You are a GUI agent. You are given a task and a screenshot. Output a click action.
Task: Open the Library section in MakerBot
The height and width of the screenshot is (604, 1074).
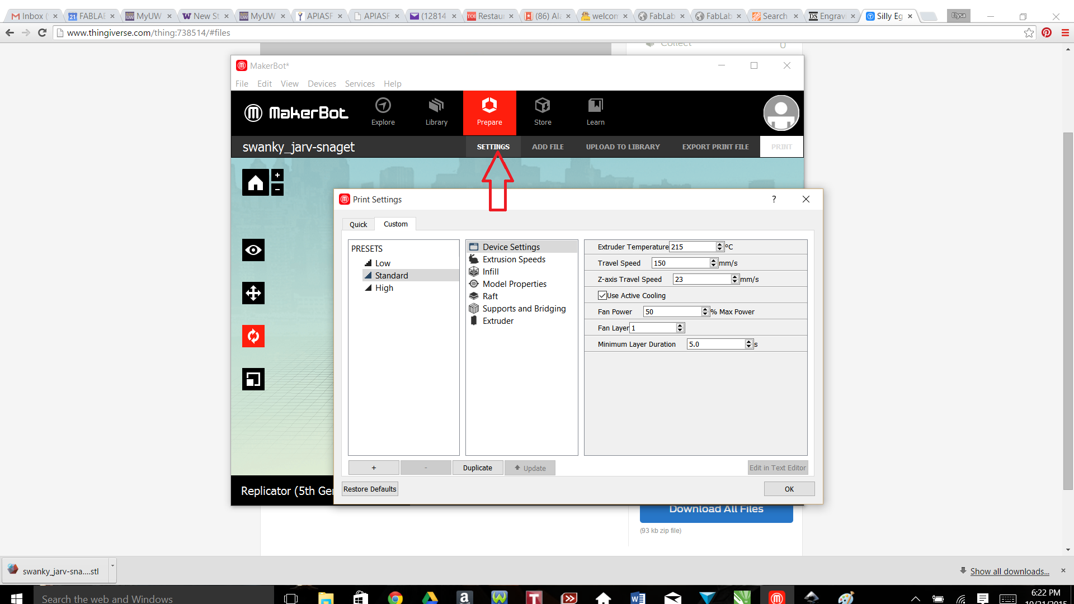[436, 112]
